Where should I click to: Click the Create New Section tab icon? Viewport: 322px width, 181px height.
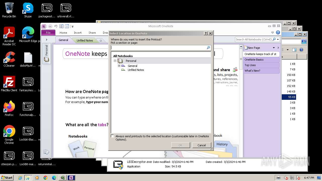coord(101,40)
